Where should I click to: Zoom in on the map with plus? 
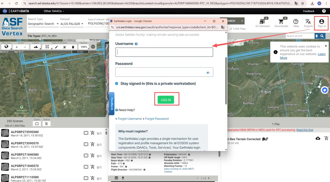(x=16, y=47)
